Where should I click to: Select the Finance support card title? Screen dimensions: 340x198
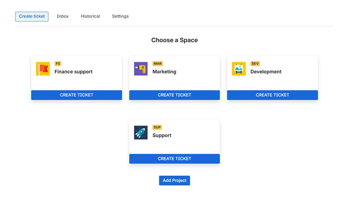(73, 72)
